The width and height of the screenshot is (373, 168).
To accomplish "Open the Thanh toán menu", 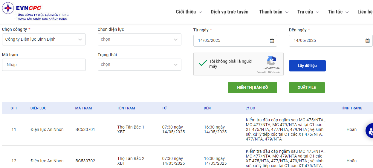I will coord(273,12).
